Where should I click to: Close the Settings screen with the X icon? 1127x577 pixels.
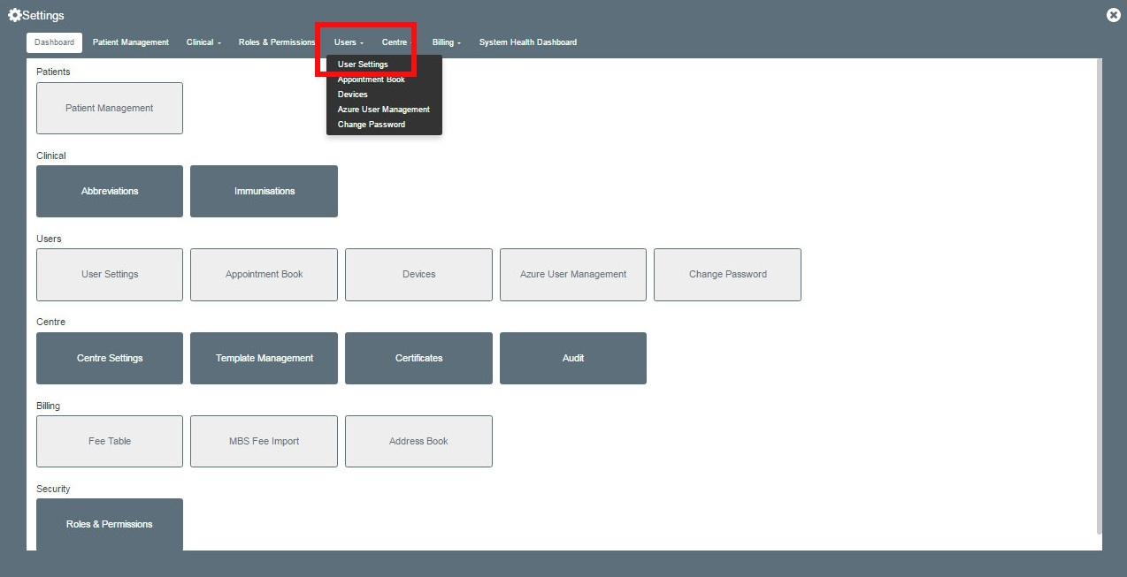(x=1113, y=14)
